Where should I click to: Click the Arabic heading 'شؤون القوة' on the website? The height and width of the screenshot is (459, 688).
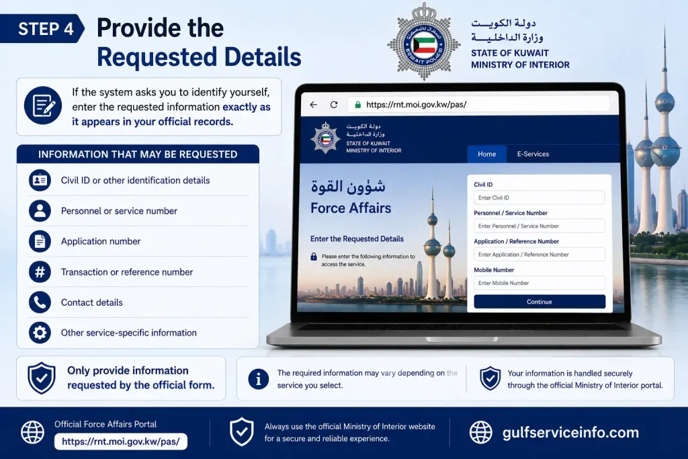pos(348,187)
